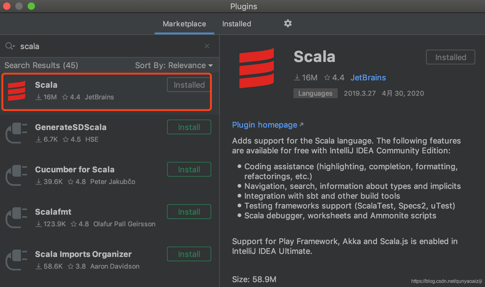Click the search magnifier icon
This screenshot has width=485, height=287.
pyautogui.click(x=10, y=46)
